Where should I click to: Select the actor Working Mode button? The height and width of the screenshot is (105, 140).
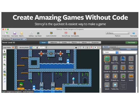[x=37, y=47]
